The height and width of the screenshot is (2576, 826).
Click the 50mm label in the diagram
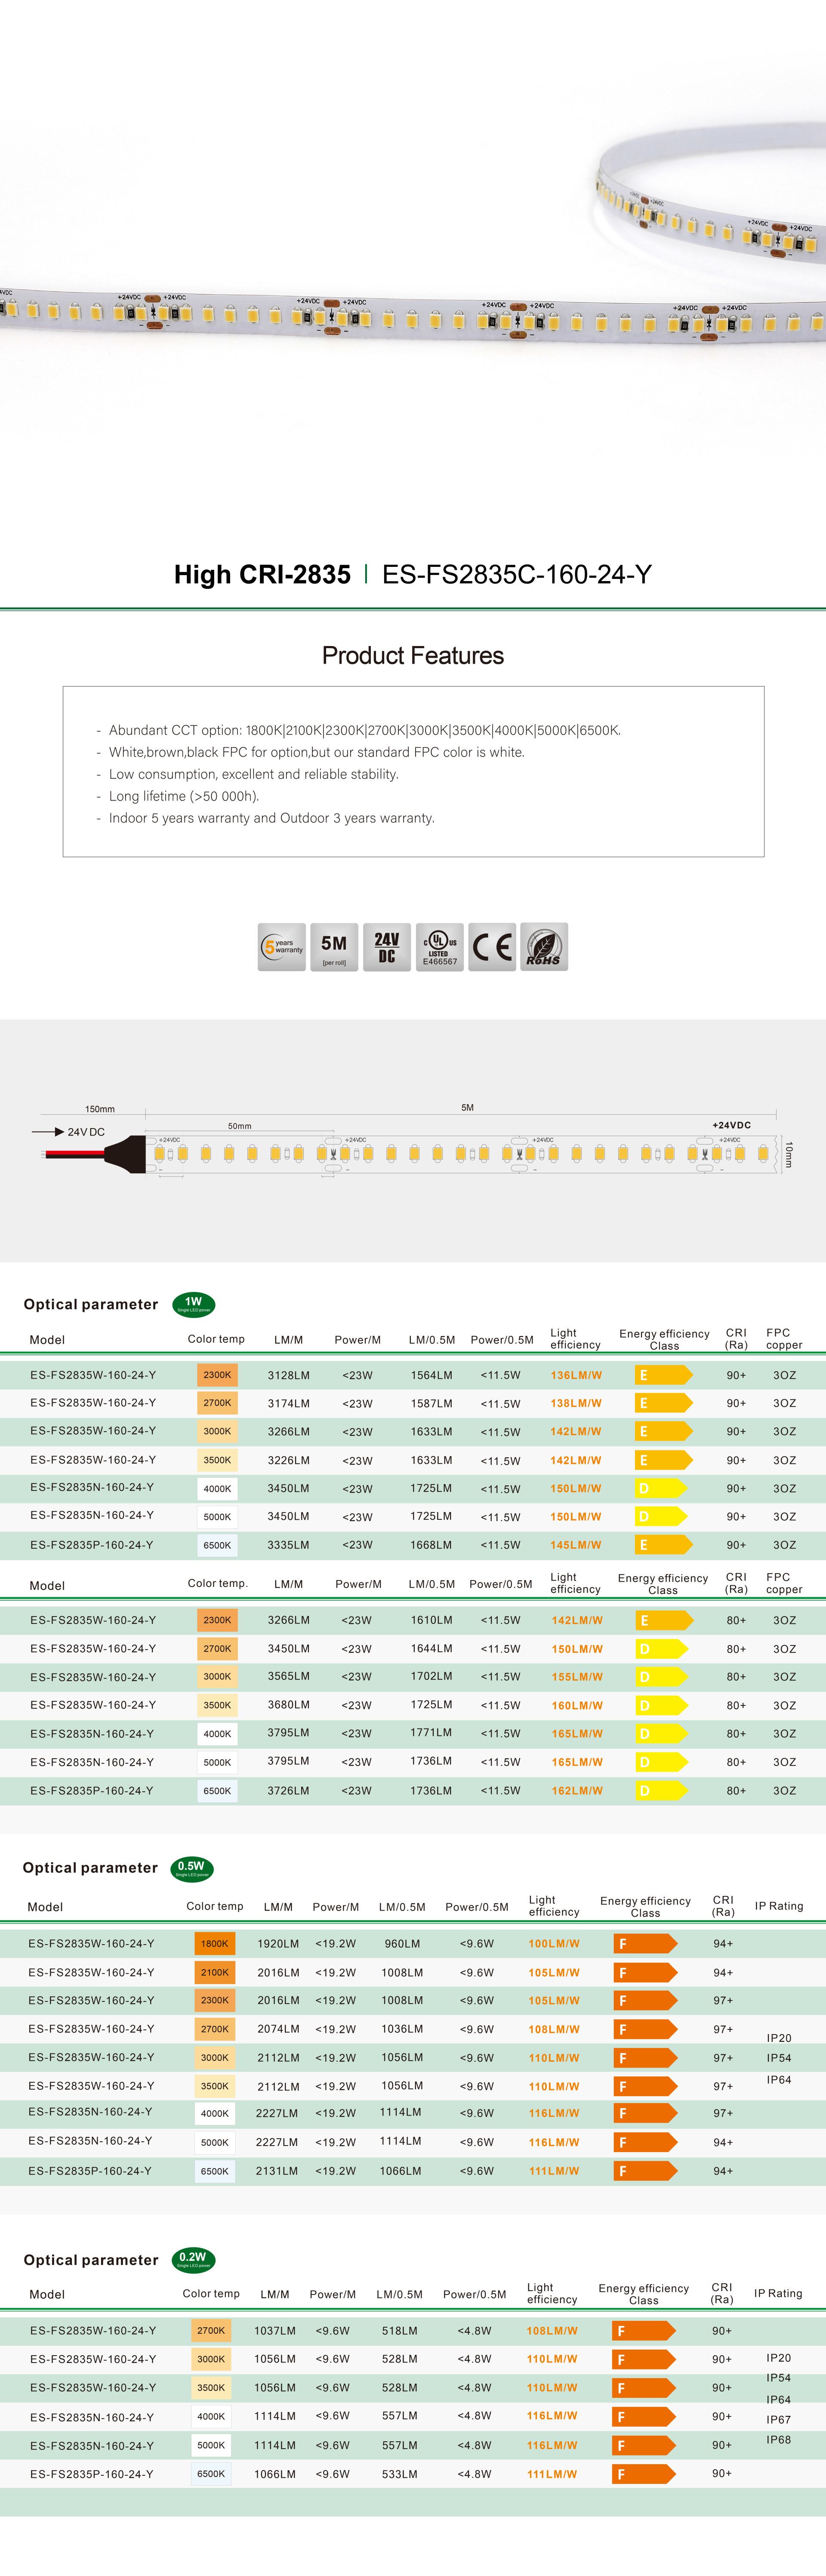(239, 1126)
